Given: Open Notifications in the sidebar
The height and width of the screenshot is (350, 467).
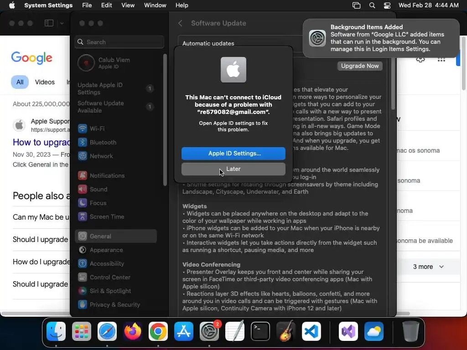Looking at the screenshot, I should coord(116,175).
